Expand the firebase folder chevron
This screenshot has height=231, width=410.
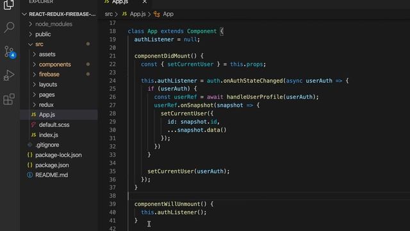pyautogui.click(x=34, y=74)
